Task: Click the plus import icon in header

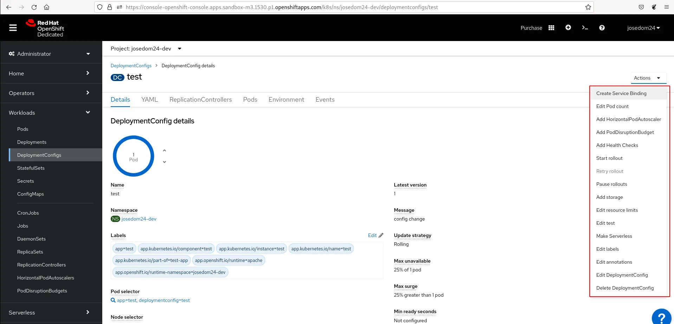Action: click(568, 28)
